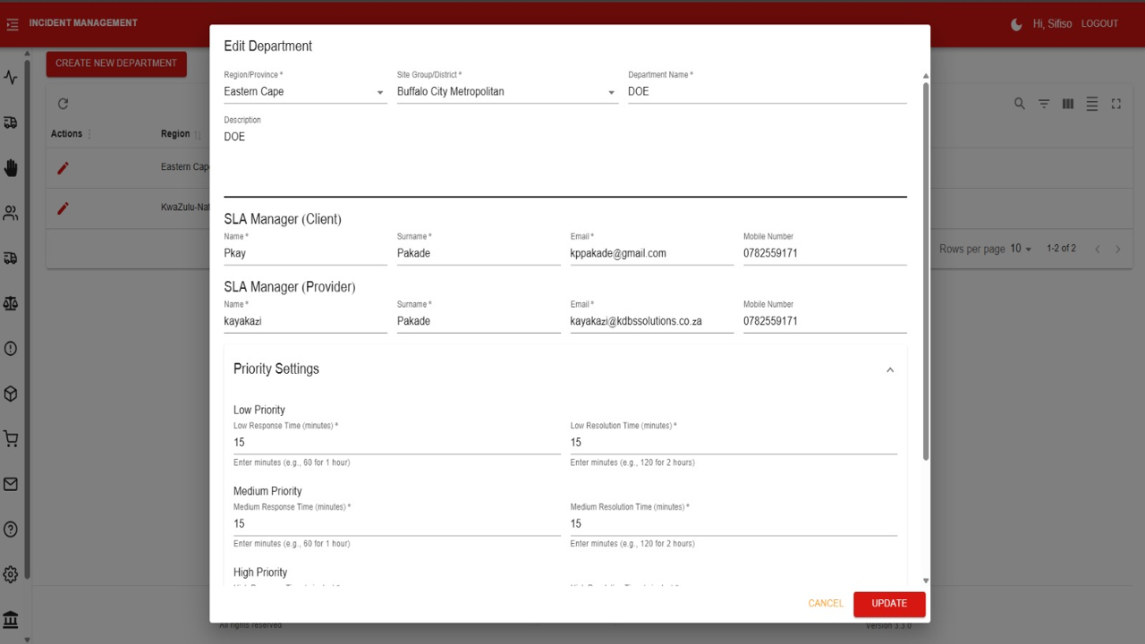The width and height of the screenshot is (1145, 644).
Task: Open the Site Group/District dropdown
Action: [x=507, y=91]
